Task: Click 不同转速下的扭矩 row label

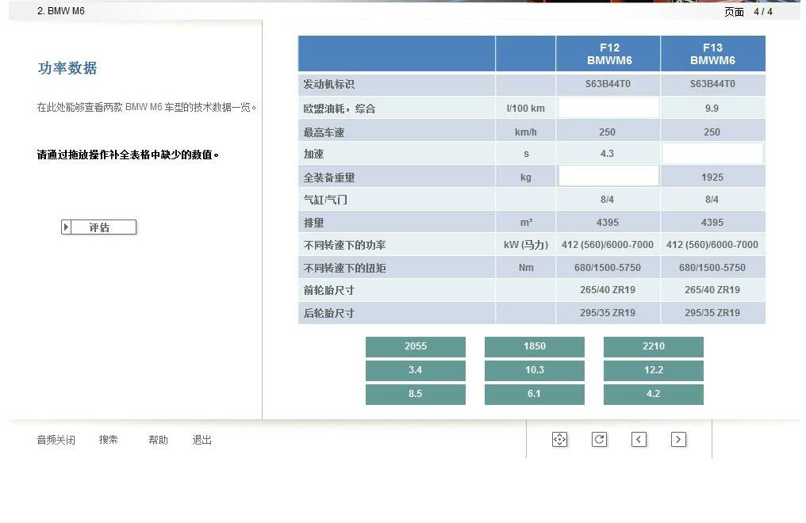Action: [x=344, y=268]
